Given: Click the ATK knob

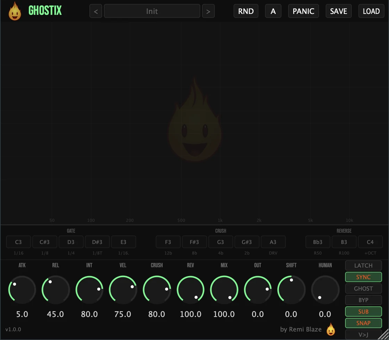Looking at the screenshot, I should click(x=22, y=290).
